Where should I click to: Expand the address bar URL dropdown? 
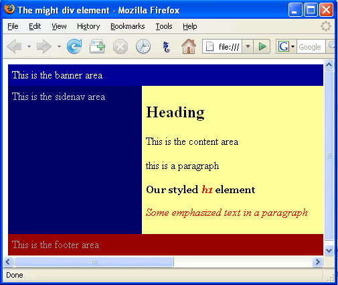[248, 46]
